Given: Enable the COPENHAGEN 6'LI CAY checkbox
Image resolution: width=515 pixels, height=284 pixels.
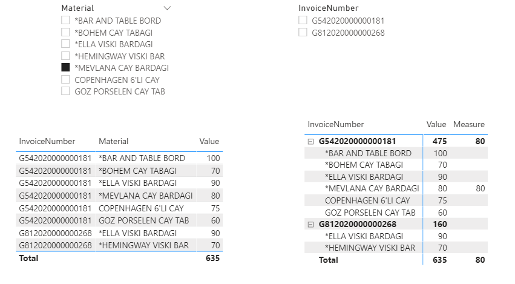Looking at the screenshot, I should [66, 79].
